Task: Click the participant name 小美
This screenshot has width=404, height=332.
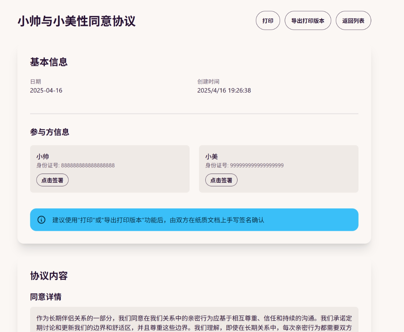Action: 211,156
